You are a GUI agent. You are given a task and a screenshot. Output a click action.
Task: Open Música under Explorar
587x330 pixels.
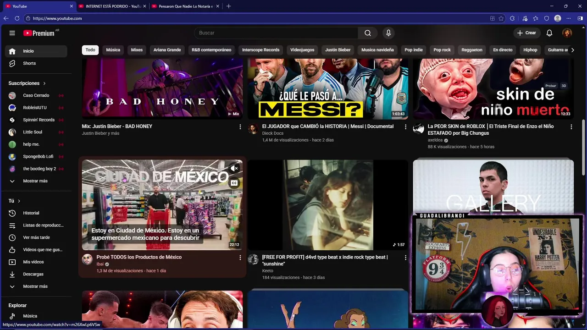tap(36, 316)
